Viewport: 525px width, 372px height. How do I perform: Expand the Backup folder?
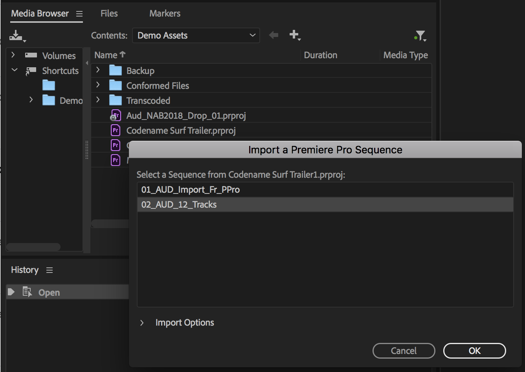(98, 70)
